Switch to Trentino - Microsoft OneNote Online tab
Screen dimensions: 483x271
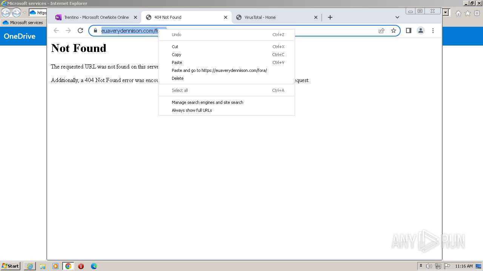(96, 17)
